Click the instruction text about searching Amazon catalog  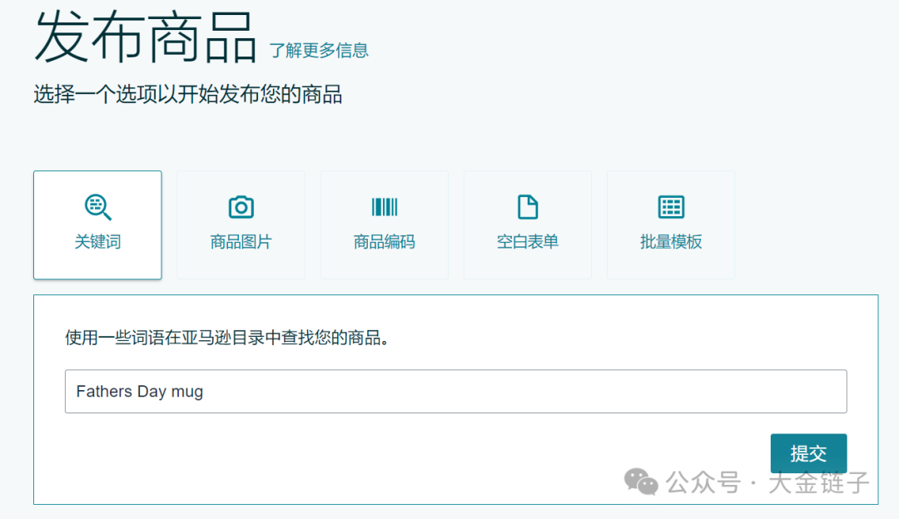click(230, 339)
